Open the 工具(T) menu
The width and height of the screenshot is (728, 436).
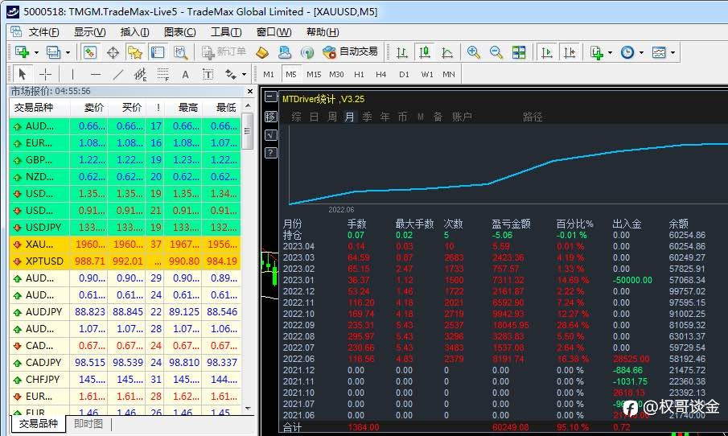click(x=226, y=32)
